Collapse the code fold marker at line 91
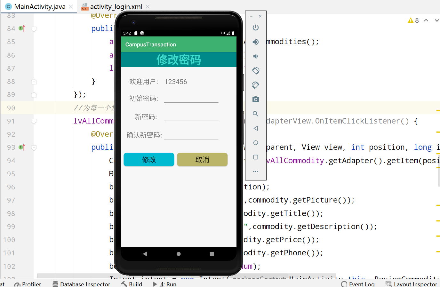 click(x=34, y=121)
